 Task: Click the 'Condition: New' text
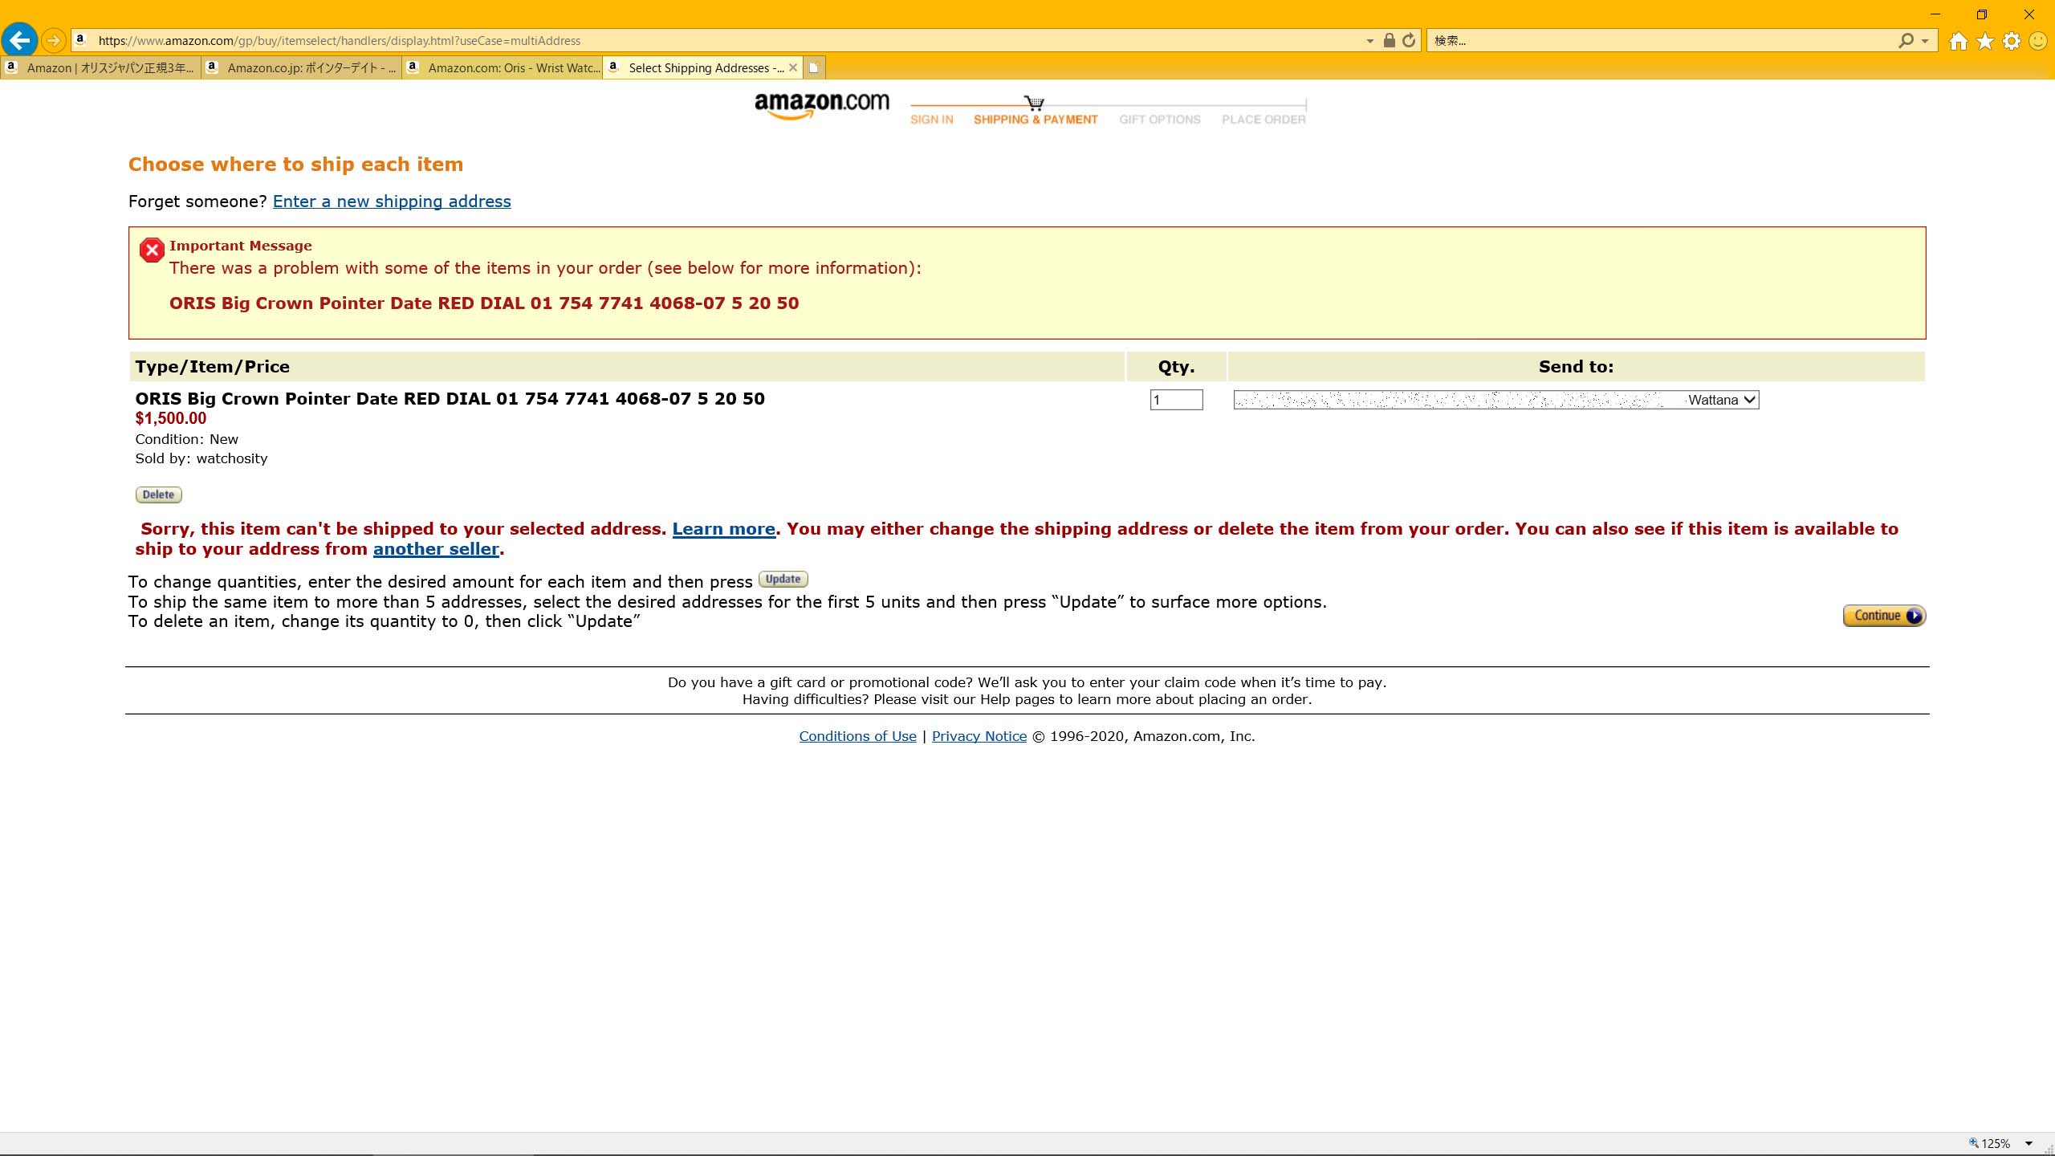click(x=186, y=439)
